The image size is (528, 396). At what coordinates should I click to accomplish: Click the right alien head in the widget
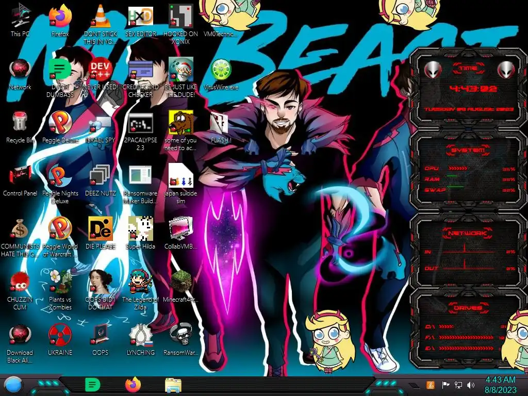(x=506, y=70)
